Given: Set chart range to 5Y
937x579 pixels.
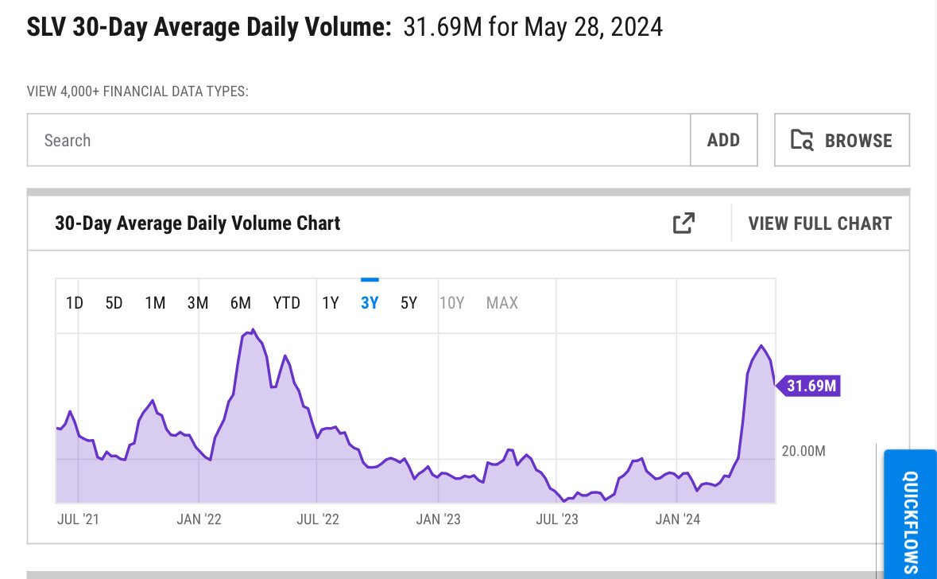Looking at the screenshot, I should [x=408, y=303].
